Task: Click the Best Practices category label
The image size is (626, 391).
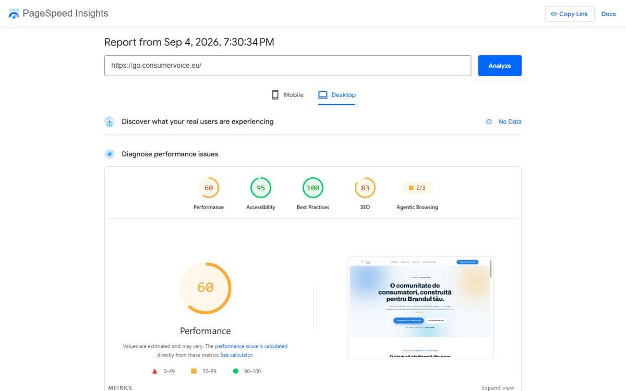Action: point(313,207)
